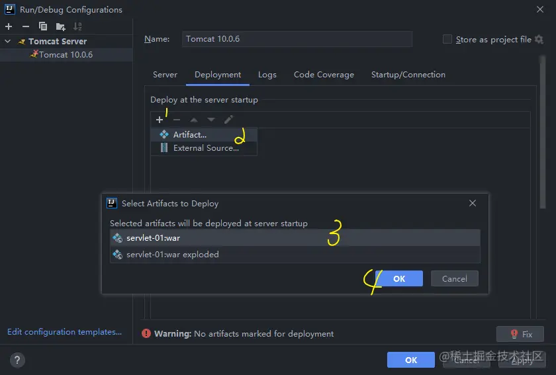This screenshot has height=375, width=556.
Task: Choose External Source... from the popup menu
Action: click(x=204, y=148)
